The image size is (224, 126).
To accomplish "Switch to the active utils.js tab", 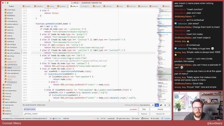I will tap(74, 6).
